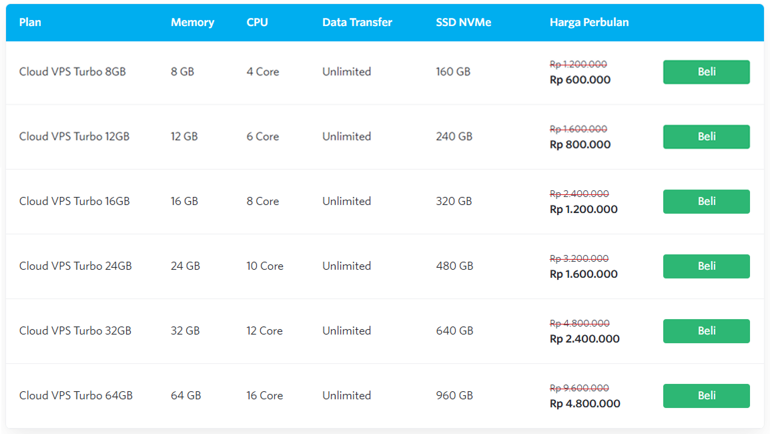The height and width of the screenshot is (434, 770).
Task: Select the CPU column header
Action: pos(257,22)
